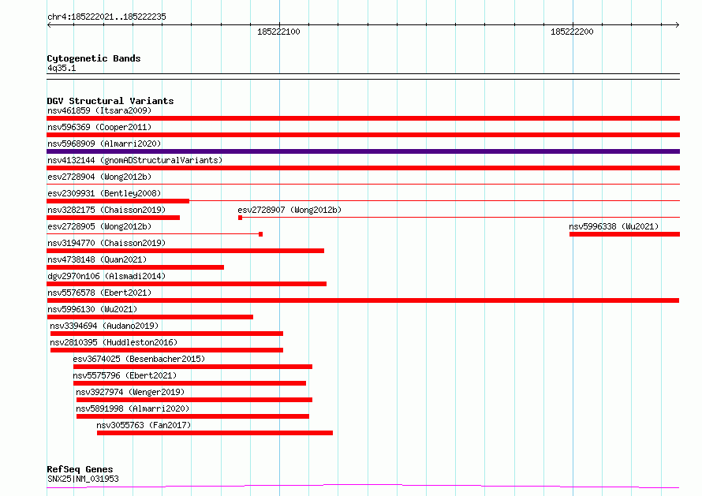The width and height of the screenshot is (702, 496).
Task: Click the Cytogenetic Bands track title
Action: click(x=94, y=58)
